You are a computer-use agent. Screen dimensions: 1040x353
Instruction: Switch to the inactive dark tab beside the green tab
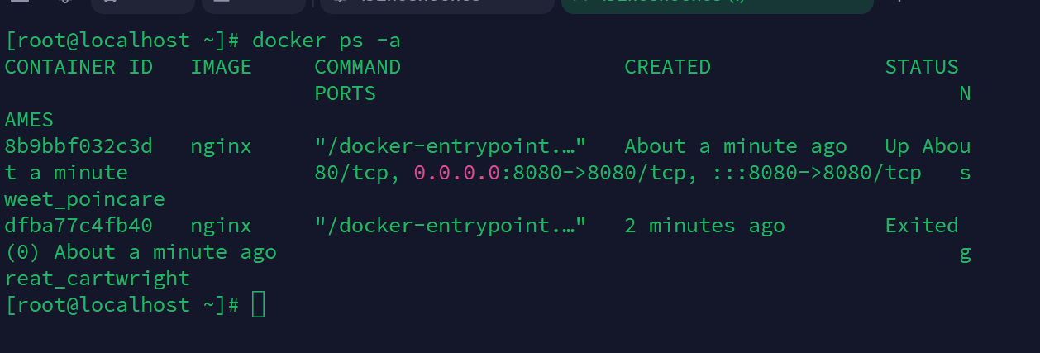437,6
